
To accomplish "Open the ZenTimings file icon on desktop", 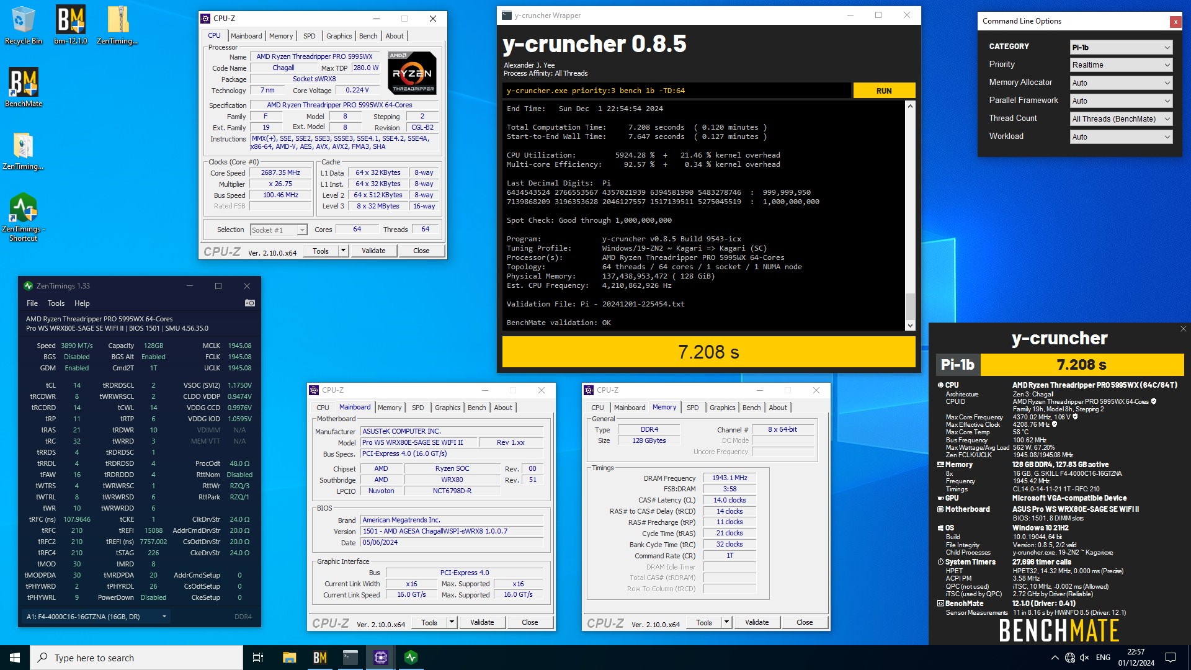I will click(x=23, y=151).
